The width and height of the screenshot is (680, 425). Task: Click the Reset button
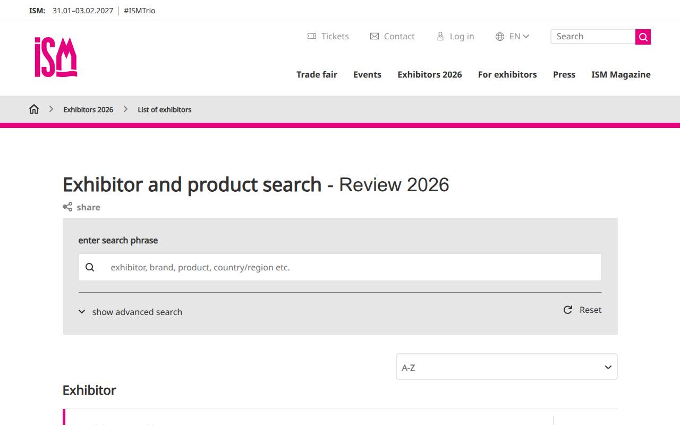(x=583, y=310)
